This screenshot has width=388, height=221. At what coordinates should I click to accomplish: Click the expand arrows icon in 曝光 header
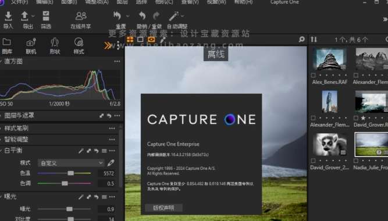(x=88, y=197)
